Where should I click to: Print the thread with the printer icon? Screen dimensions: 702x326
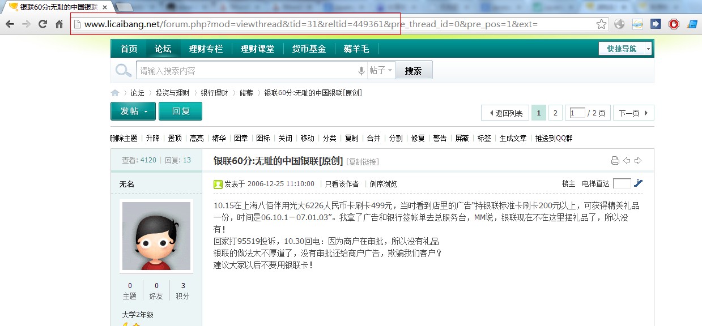tap(615, 161)
